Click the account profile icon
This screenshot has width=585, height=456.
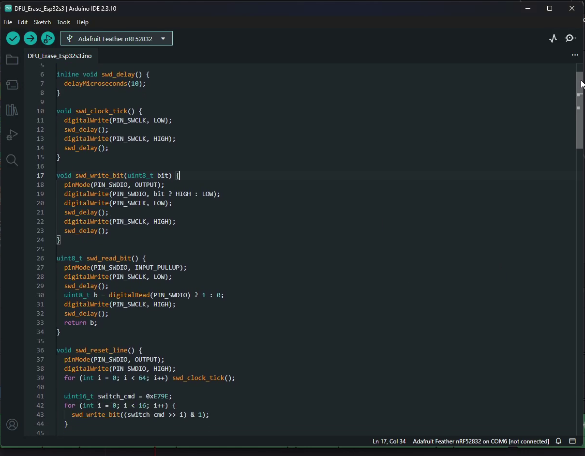tap(12, 425)
